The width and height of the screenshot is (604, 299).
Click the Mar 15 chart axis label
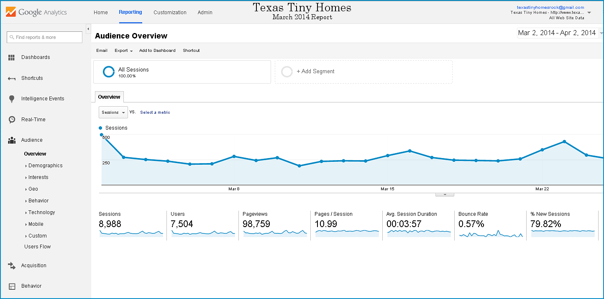point(387,189)
